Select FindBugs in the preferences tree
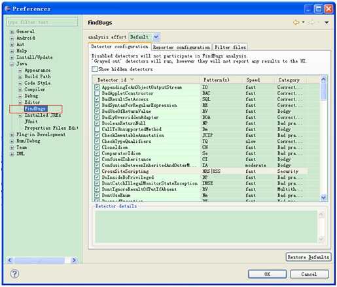This screenshot has height=287, width=337. 35,108
